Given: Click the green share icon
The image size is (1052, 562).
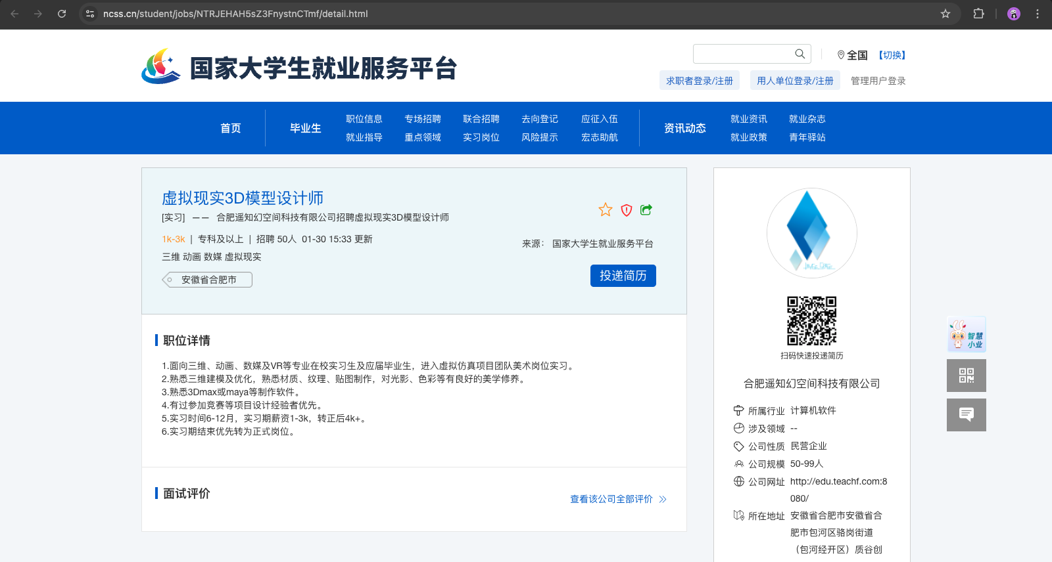Looking at the screenshot, I should click(646, 210).
